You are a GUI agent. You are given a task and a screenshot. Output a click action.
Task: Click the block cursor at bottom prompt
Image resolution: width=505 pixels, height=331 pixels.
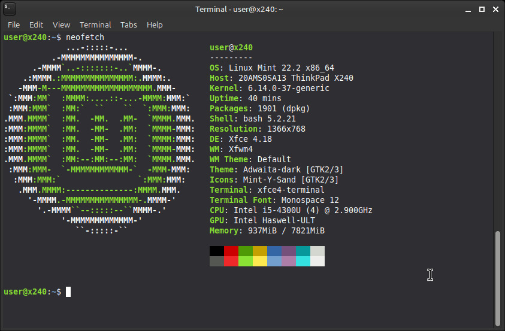click(68, 291)
